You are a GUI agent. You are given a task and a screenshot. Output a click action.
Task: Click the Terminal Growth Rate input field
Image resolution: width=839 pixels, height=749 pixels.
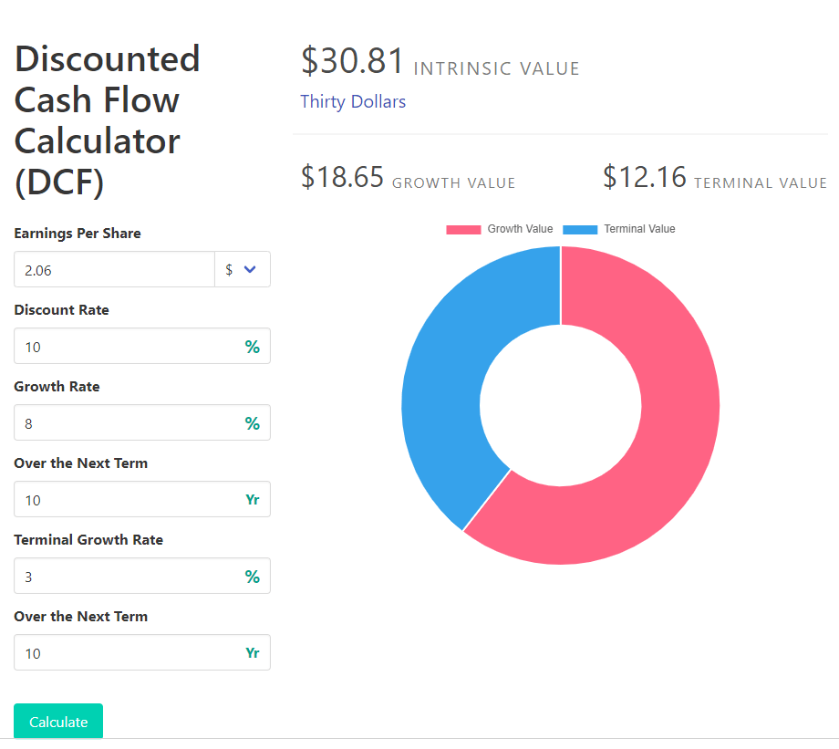(x=128, y=576)
